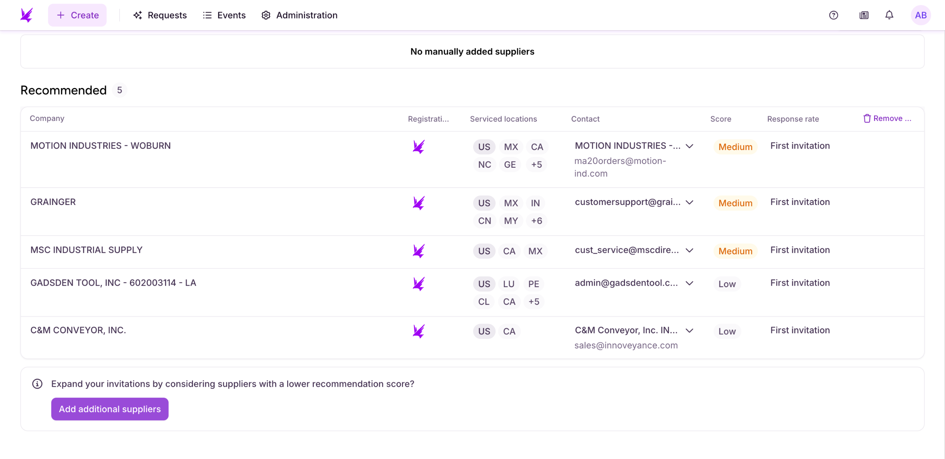The image size is (945, 459).
Task: Click GRAINGER's registration bird icon
Action: click(x=419, y=203)
